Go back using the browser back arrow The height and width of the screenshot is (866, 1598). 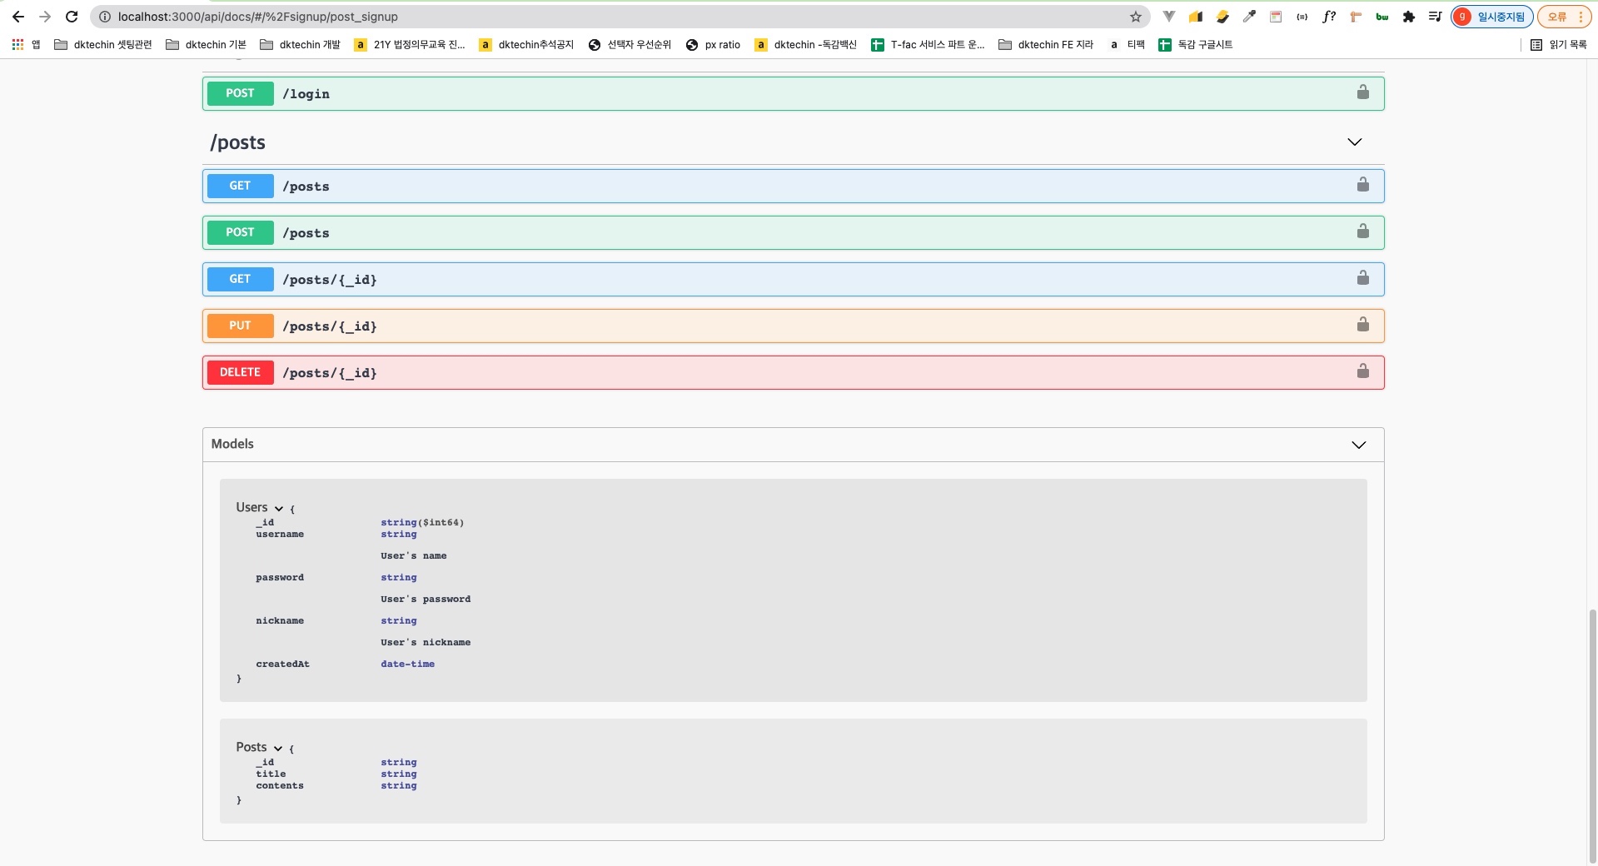18,17
